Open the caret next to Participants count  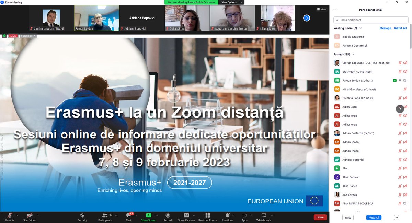click(116, 215)
